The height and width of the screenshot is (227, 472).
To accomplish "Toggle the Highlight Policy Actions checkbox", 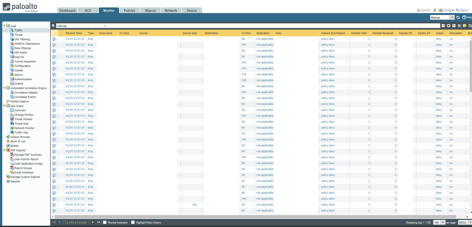I will [133, 222].
